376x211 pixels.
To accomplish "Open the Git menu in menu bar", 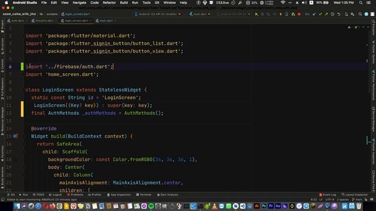I will click(157, 2).
